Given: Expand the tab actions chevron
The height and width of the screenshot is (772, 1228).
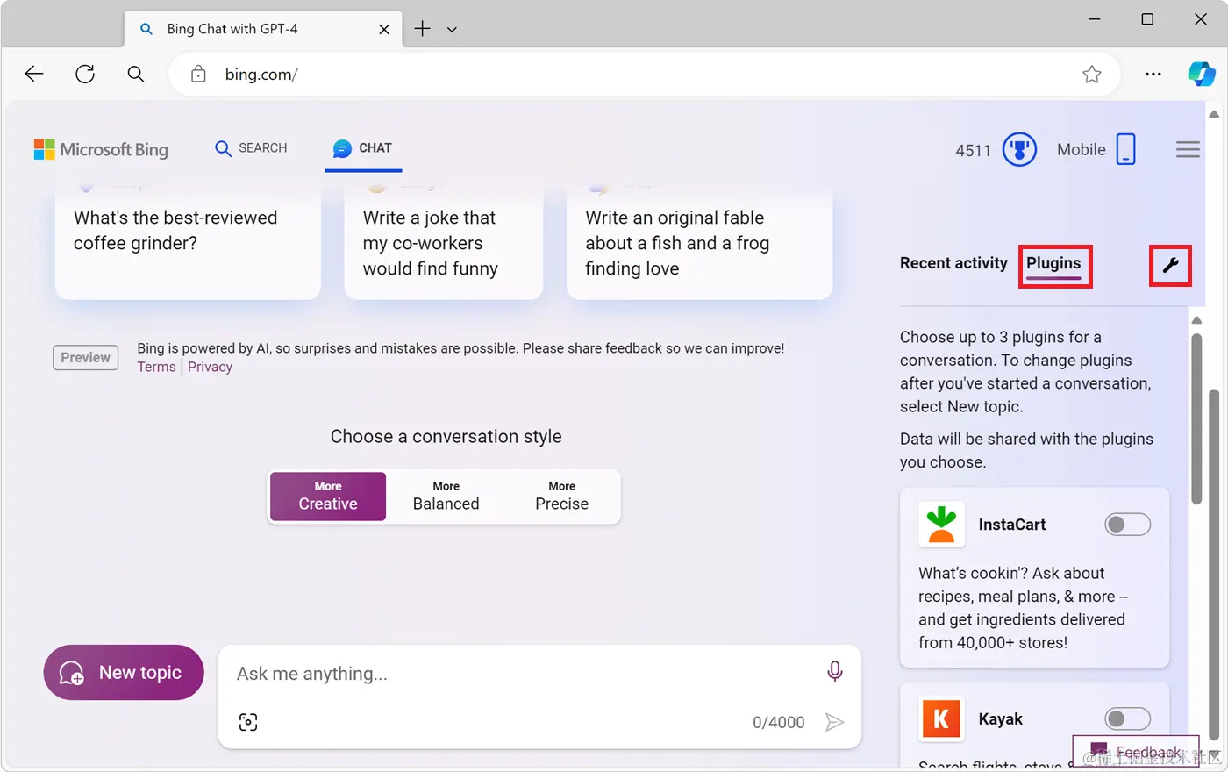Looking at the screenshot, I should (452, 30).
